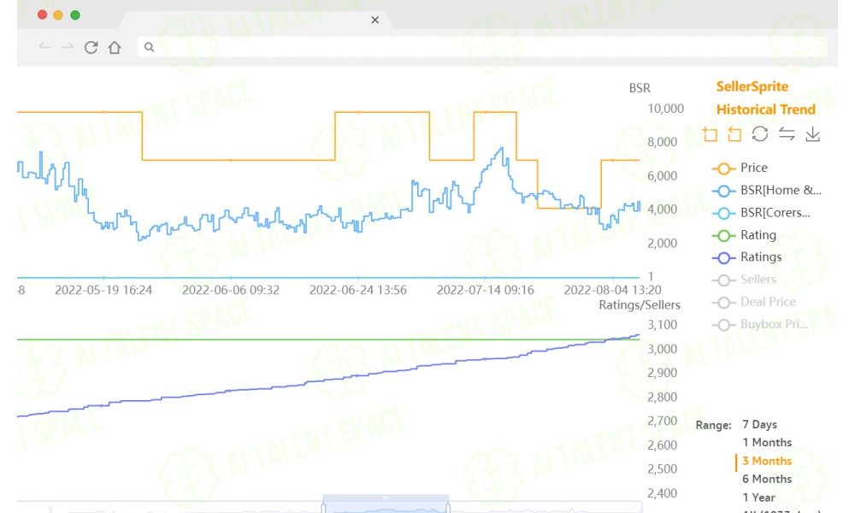Enable the Buybox Pri... legend series
Screen dimensions: 855x513
(760, 324)
